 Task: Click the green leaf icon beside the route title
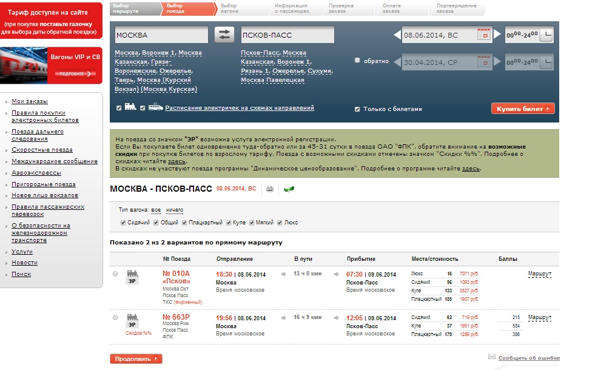pos(289,189)
